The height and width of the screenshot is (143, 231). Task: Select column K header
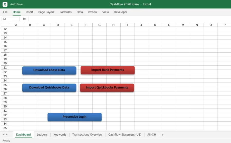click(x=155, y=25)
